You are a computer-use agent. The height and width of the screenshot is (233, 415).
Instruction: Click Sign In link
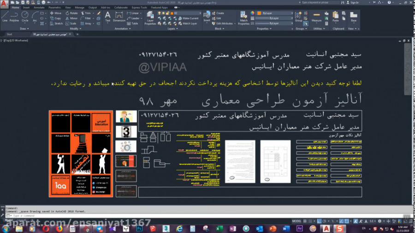353,2
